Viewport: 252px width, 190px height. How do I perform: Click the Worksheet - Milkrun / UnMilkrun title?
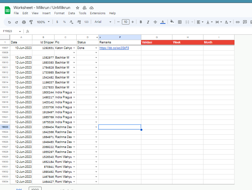(x=42, y=8)
